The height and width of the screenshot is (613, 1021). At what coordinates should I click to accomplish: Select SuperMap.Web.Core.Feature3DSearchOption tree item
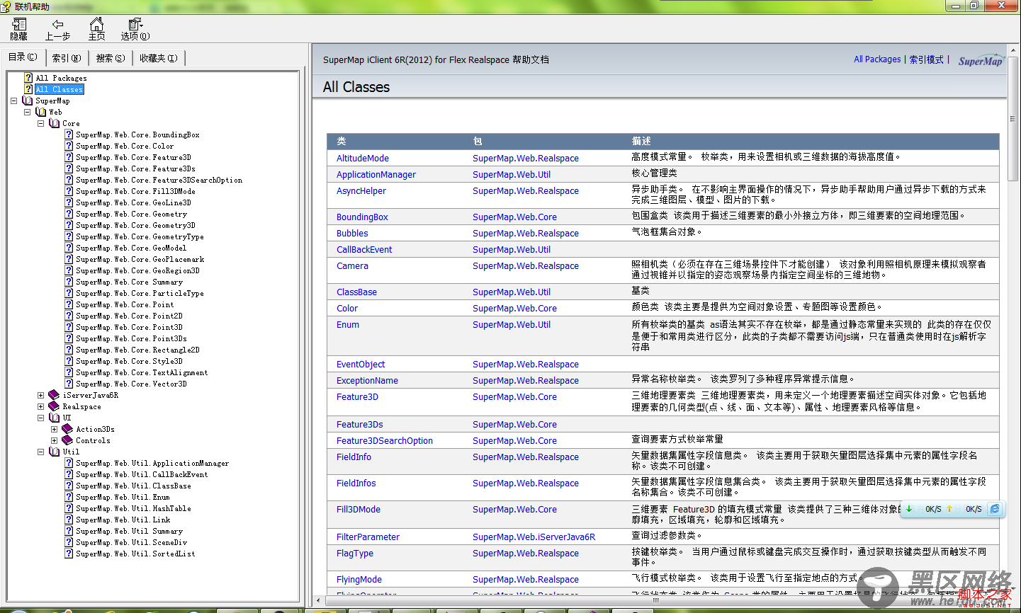click(159, 180)
